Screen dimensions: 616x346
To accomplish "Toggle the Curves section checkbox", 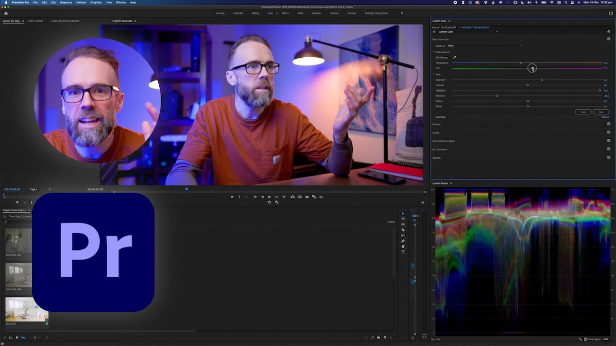I will point(609,132).
